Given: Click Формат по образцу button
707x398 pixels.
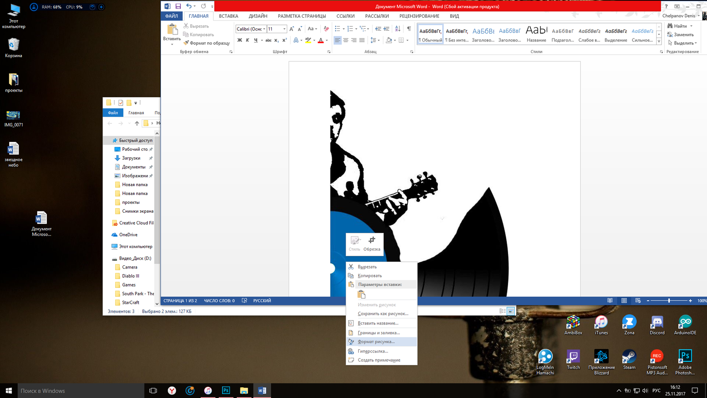Looking at the screenshot, I should 207,43.
